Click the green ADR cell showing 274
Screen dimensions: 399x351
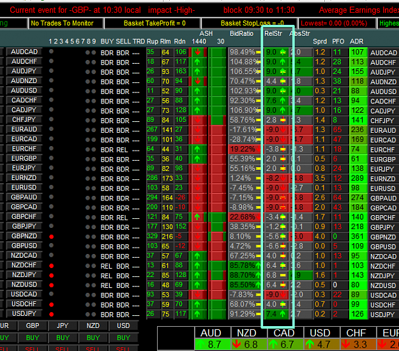358,198
